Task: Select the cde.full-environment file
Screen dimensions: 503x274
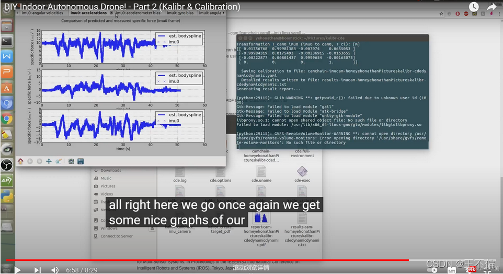Action: 302,153
